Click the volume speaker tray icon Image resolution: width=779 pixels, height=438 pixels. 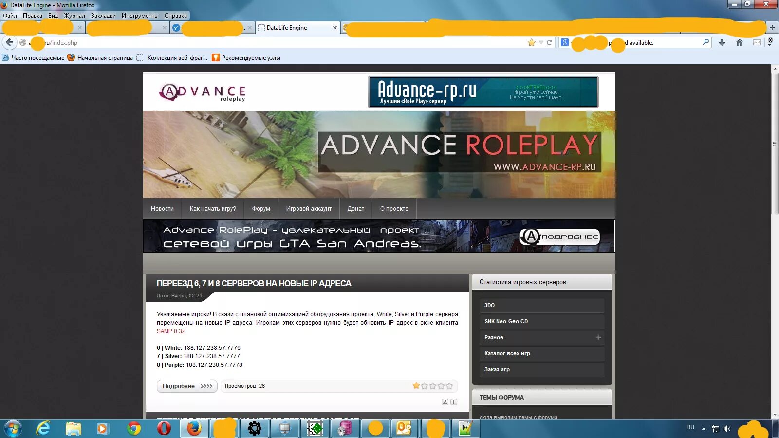coord(727,429)
